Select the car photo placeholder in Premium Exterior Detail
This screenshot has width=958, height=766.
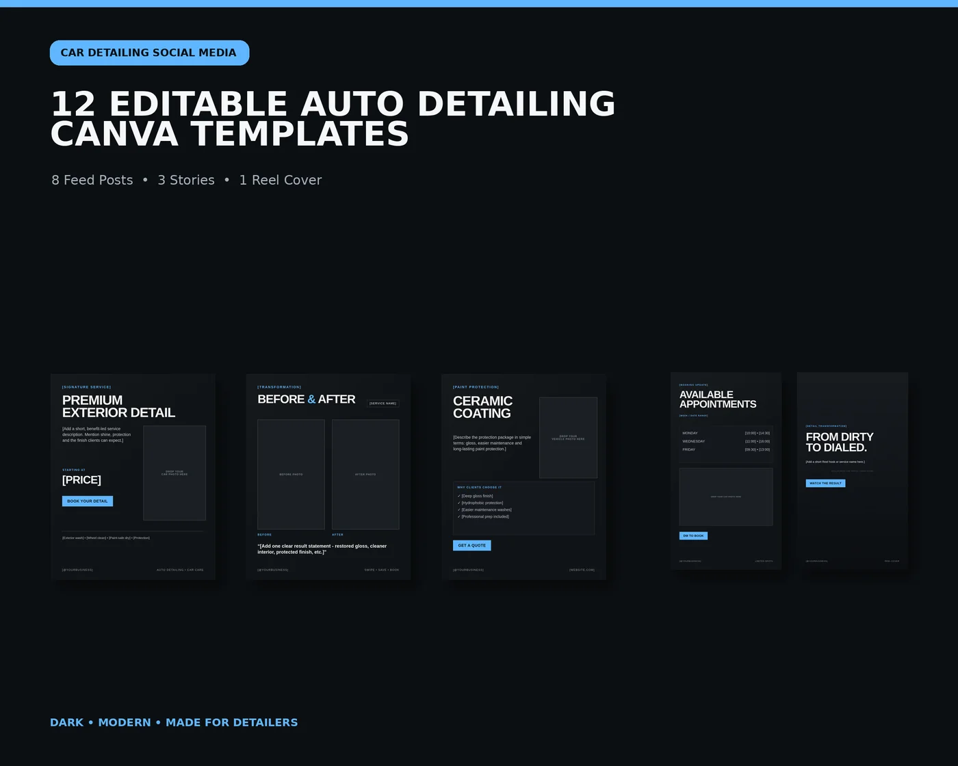174,473
